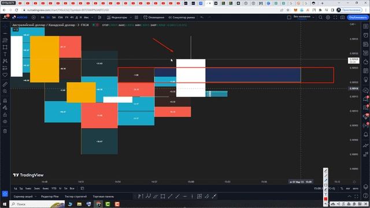
Task: Select the Fibonacci tools icon
Action: point(5,40)
